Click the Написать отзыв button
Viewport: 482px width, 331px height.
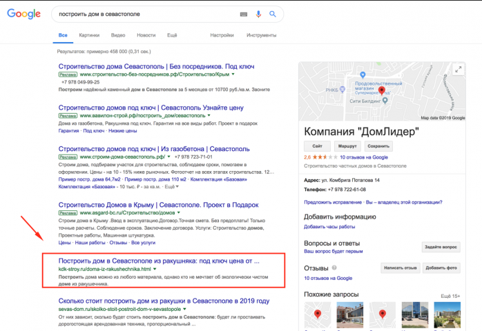tap(400, 268)
